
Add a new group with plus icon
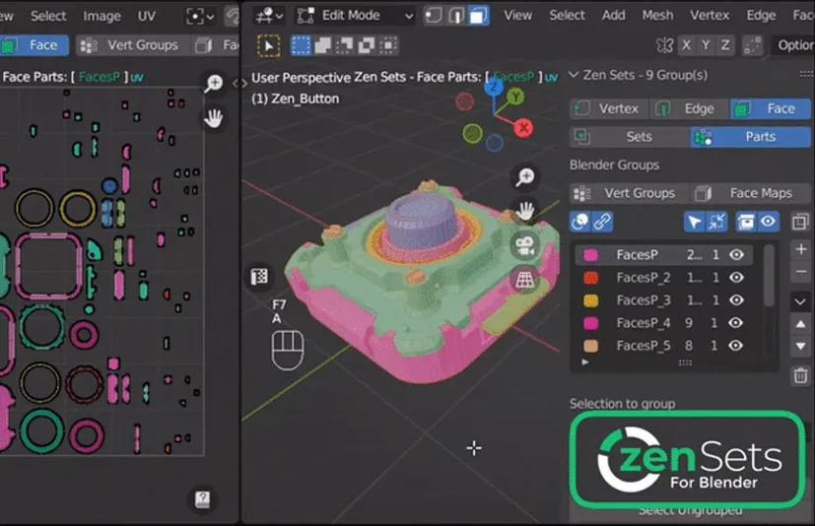(x=801, y=249)
